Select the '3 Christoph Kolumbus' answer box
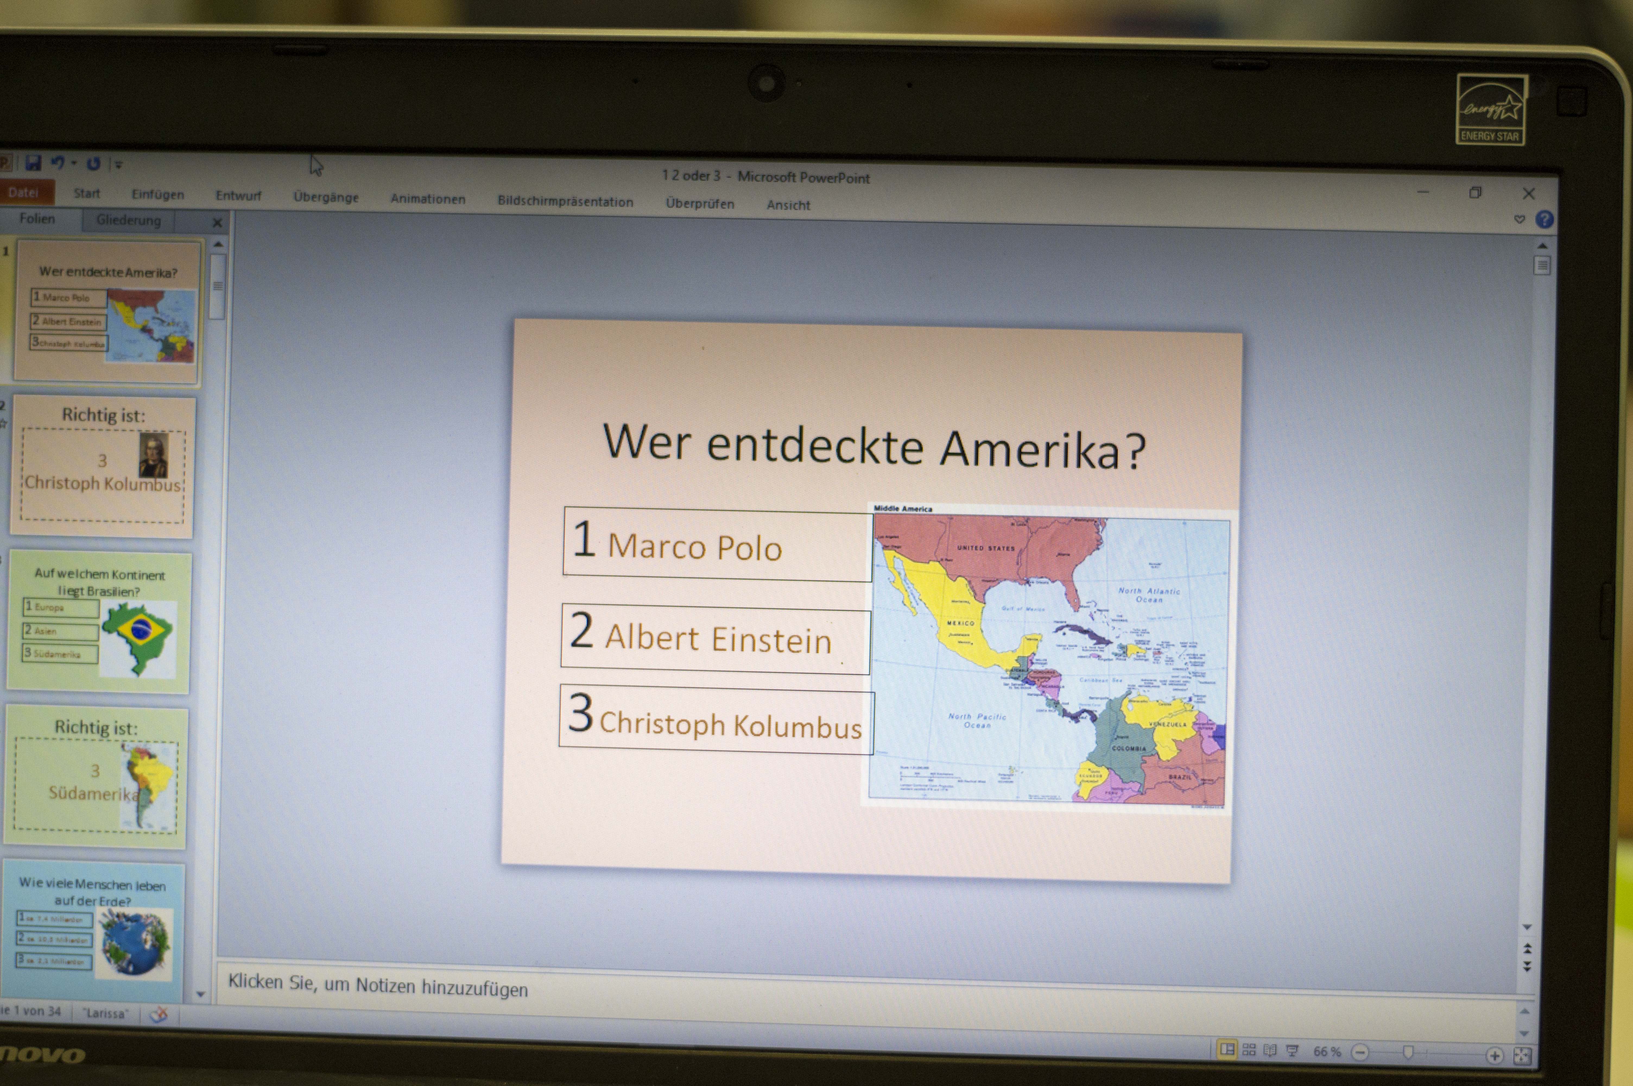The image size is (1633, 1086). [716, 720]
